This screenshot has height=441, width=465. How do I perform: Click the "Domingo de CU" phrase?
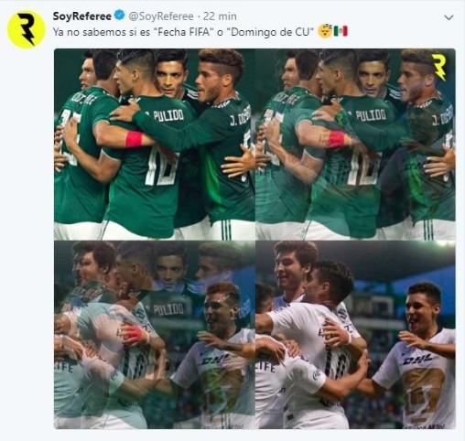click(x=270, y=32)
